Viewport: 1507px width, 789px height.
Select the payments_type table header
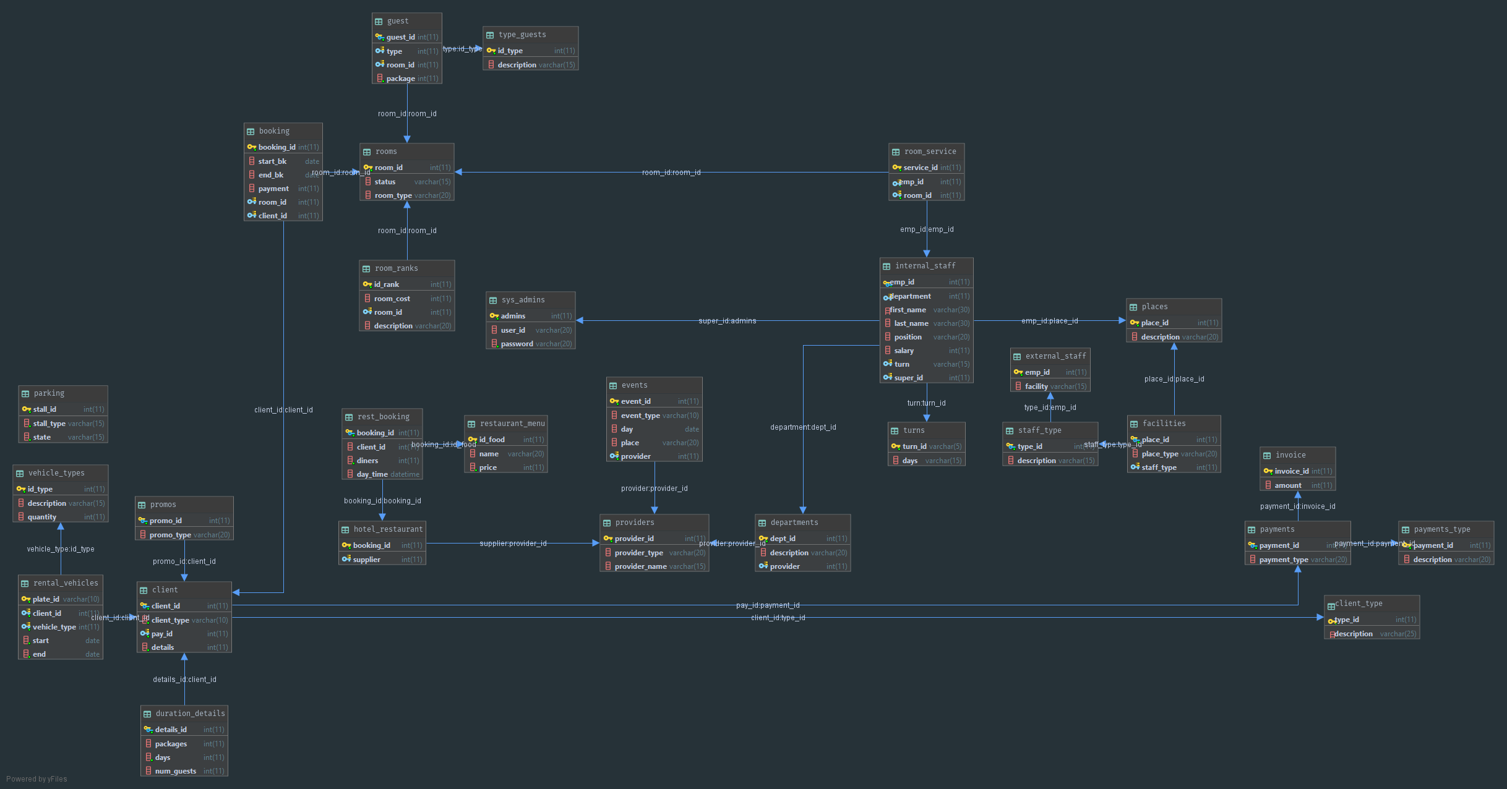coord(1441,529)
